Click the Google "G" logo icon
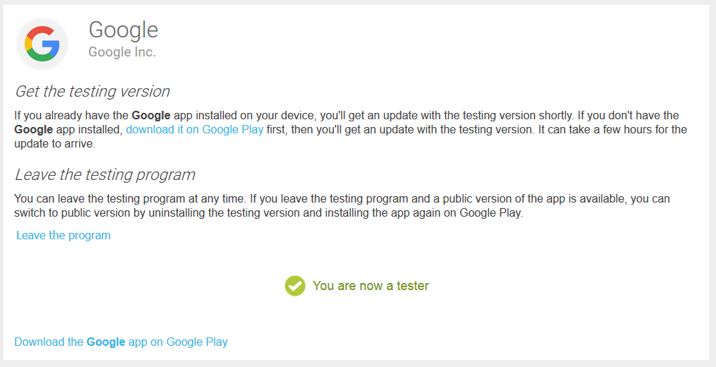This screenshot has height=367, width=716. click(x=42, y=44)
